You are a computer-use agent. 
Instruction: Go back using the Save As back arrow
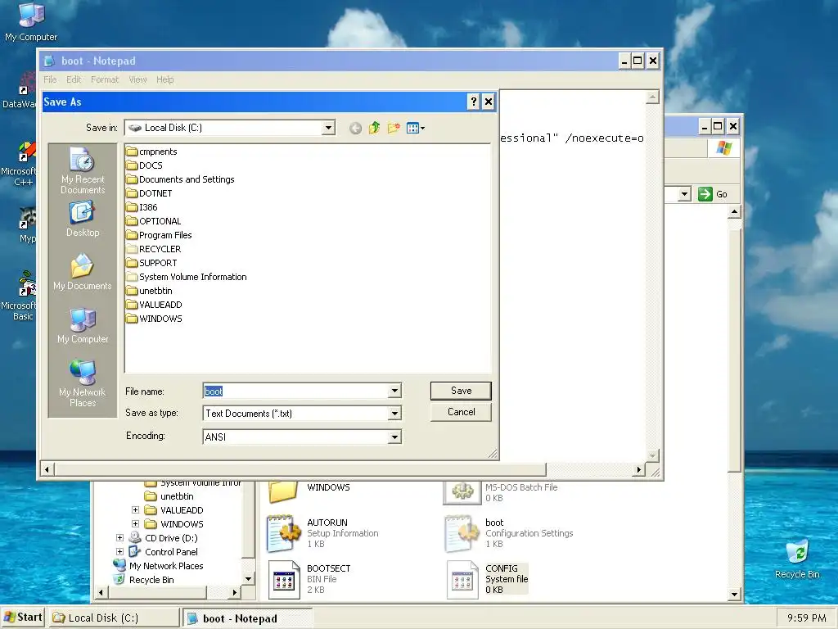pos(355,129)
